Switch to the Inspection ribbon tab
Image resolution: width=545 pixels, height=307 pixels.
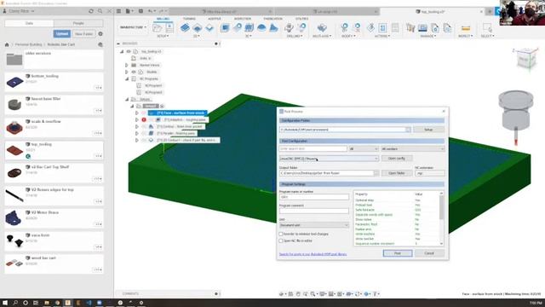[242, 19]
